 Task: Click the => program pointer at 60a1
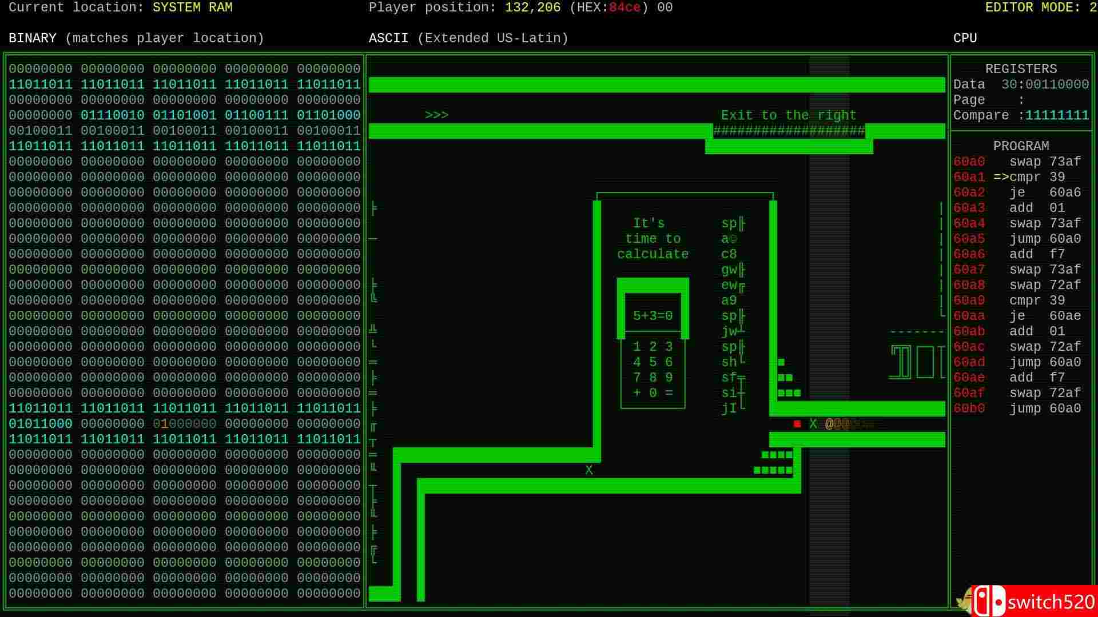[x=1001, y=177]
